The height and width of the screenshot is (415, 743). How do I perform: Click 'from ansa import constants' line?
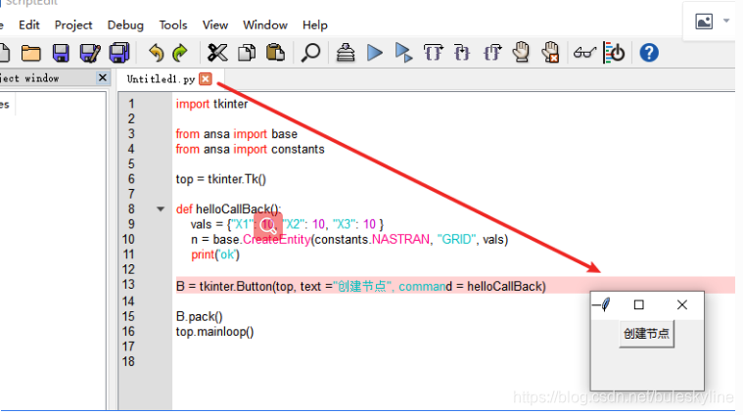click(251, 149)
